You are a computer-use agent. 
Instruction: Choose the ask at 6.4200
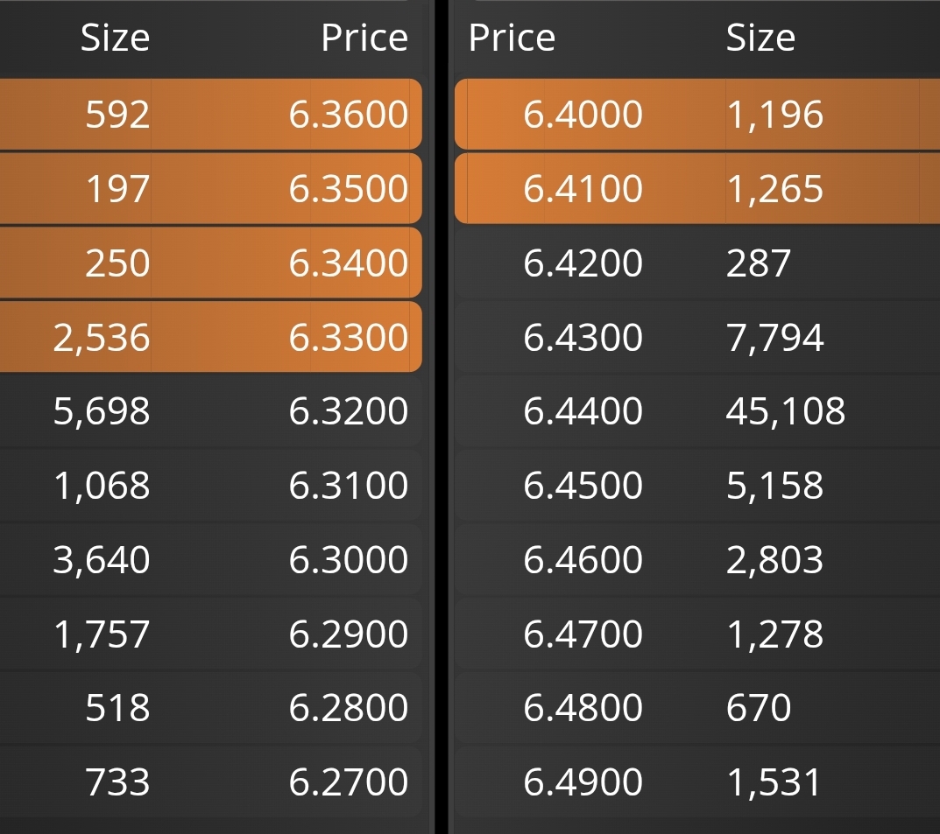(x=697, y=263)
